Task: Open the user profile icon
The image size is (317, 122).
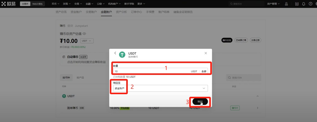Action: (286, 4)
